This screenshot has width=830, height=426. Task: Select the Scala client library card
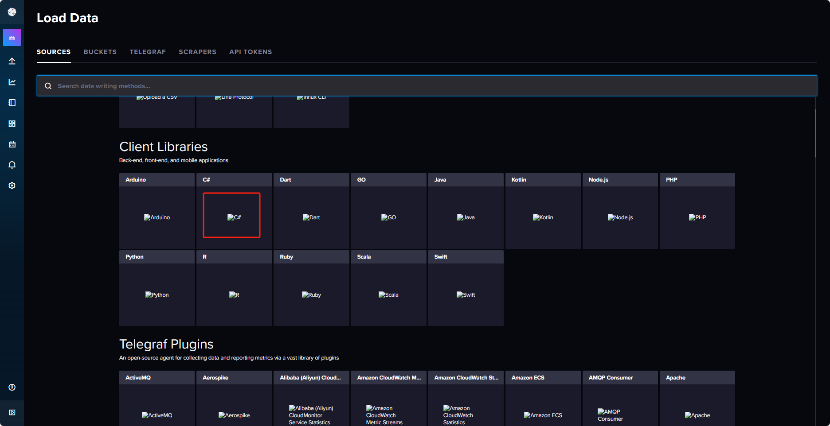click(388, 288)
